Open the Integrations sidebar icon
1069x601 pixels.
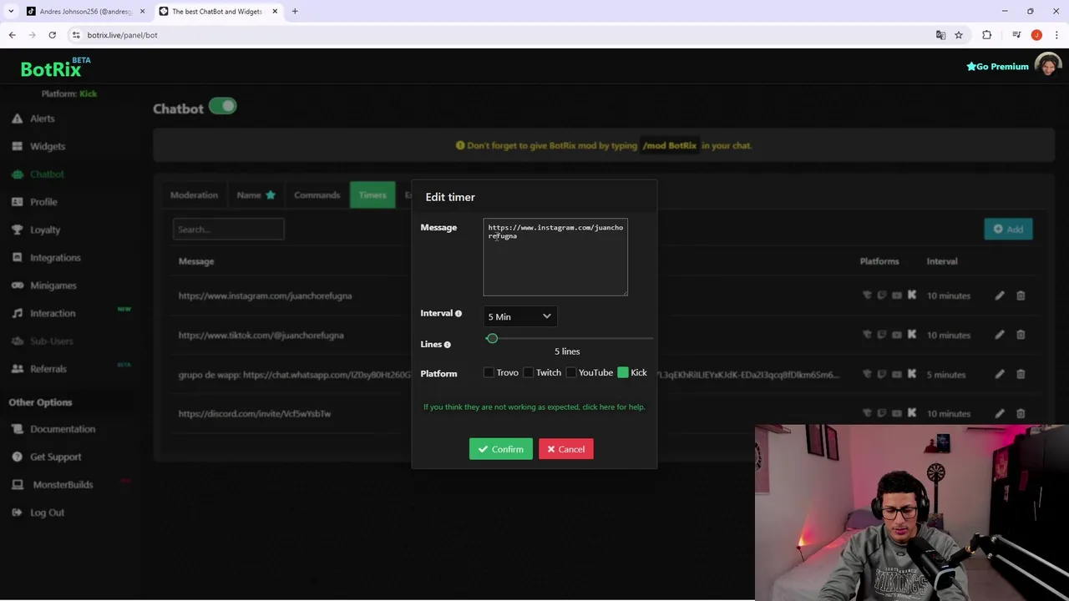pyautogui.click(x=17, y=257)
